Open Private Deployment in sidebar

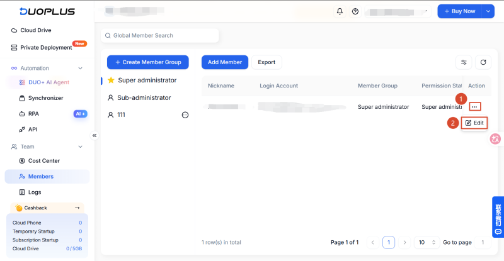click(42, 48)
